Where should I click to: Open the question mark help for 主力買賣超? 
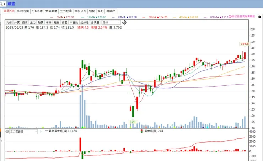[x=41, y=132]
